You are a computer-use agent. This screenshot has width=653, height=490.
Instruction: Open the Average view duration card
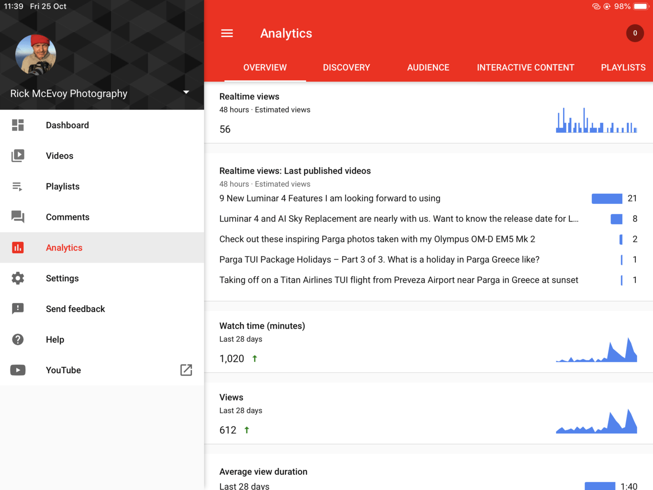tap(429, 472)
